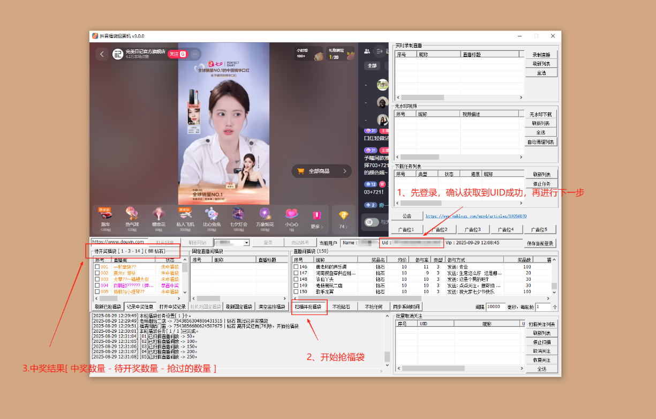
Task: Click 不抢任何 button
Action: [373, 306]
